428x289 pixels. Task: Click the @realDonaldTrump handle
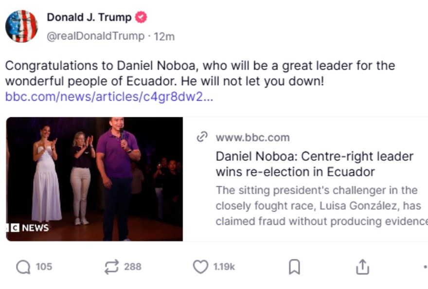(x=95, y=36)
